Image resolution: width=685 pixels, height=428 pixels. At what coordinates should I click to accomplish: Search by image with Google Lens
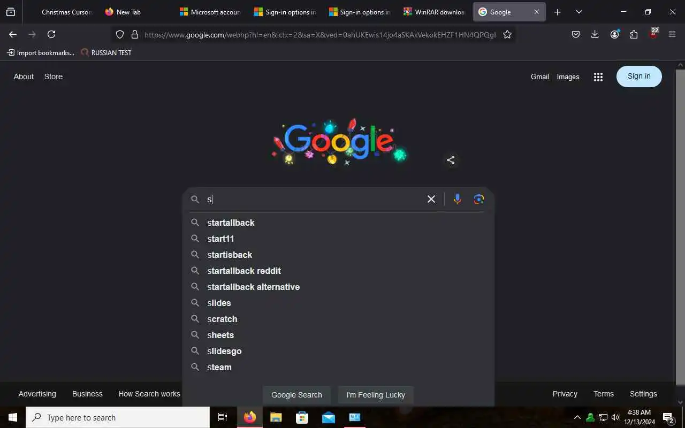[x=479, y=199]
